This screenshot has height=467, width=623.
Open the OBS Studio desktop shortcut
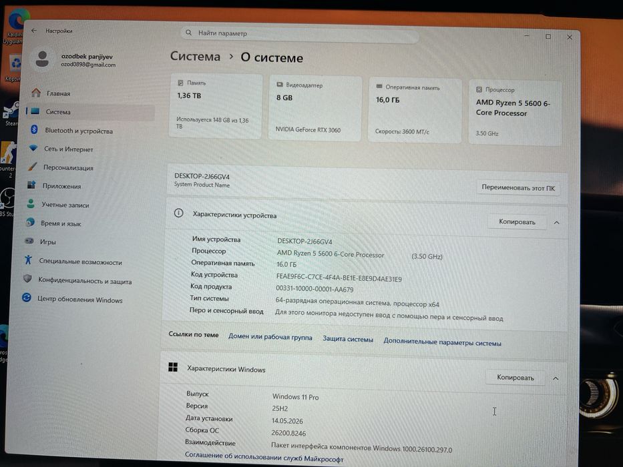pyautogui.click(x=7, y=203)
